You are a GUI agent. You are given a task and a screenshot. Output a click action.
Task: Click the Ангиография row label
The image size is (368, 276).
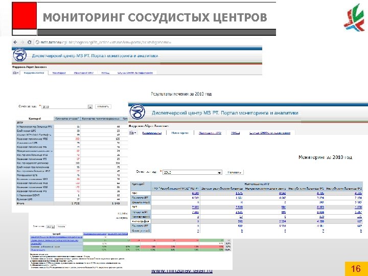pos(141,221)
